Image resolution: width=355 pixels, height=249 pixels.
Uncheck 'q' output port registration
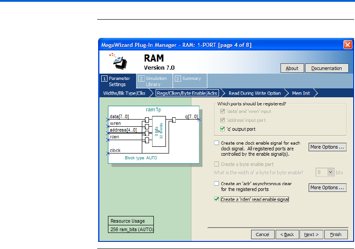[x=223, y=129]
